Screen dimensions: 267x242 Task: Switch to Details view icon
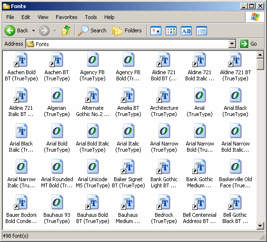(201, 31)
